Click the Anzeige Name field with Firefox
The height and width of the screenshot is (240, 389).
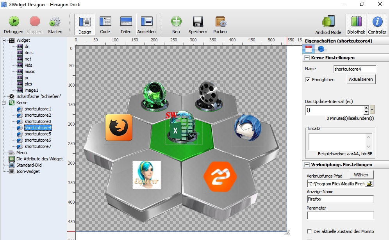point(340,199)
